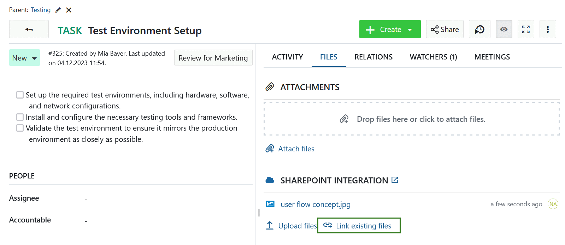This screenshot has width=565, height=245.
Task: Click the pencil icon to edit parent
Action: click(58, 10)
